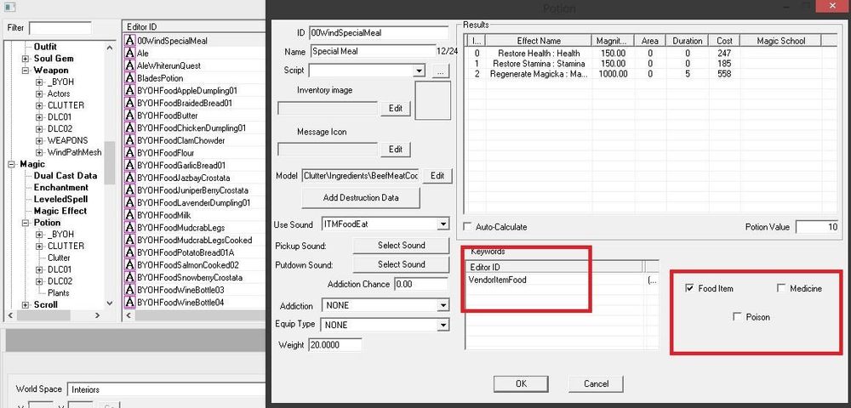Open the Addiction dropdown

coord(443,306)
